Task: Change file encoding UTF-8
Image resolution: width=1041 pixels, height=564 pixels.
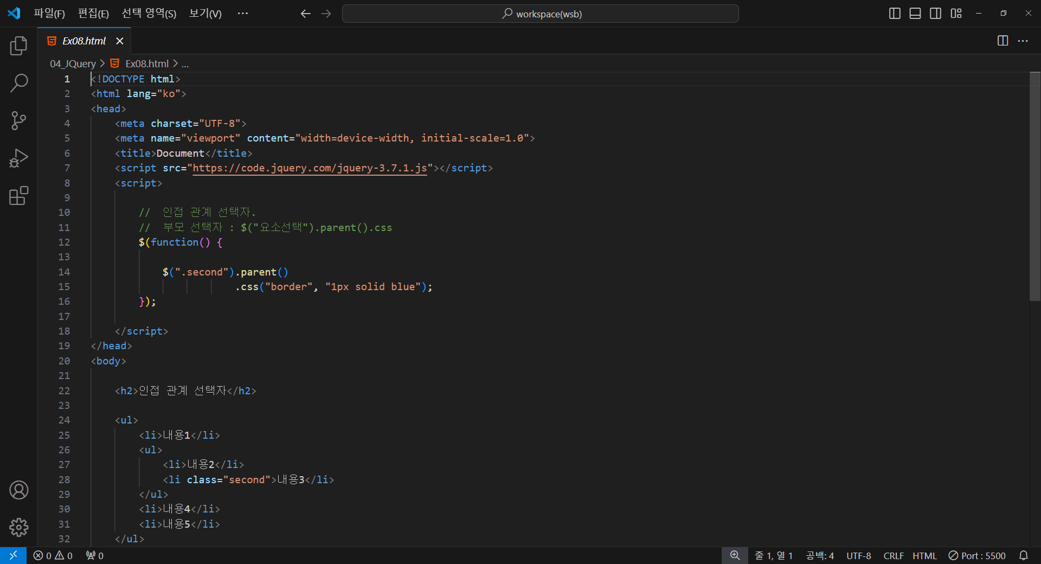Action: (859, 555)
